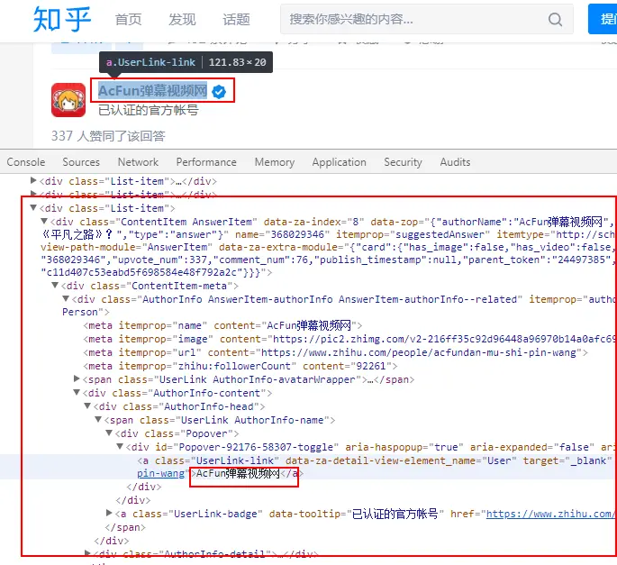Select the meta itemprop="name" line
This screenshot has height=565, width=617.
(x=222, y=325)
